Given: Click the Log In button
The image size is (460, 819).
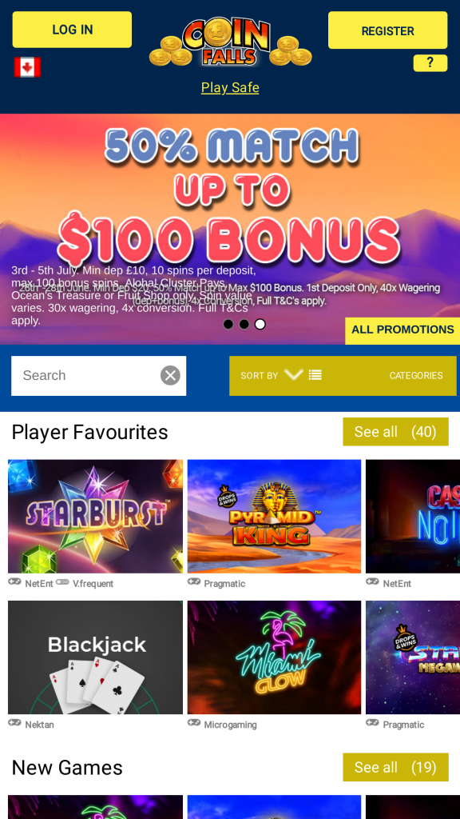Looking at the screenshot, I should click(72, 30).
